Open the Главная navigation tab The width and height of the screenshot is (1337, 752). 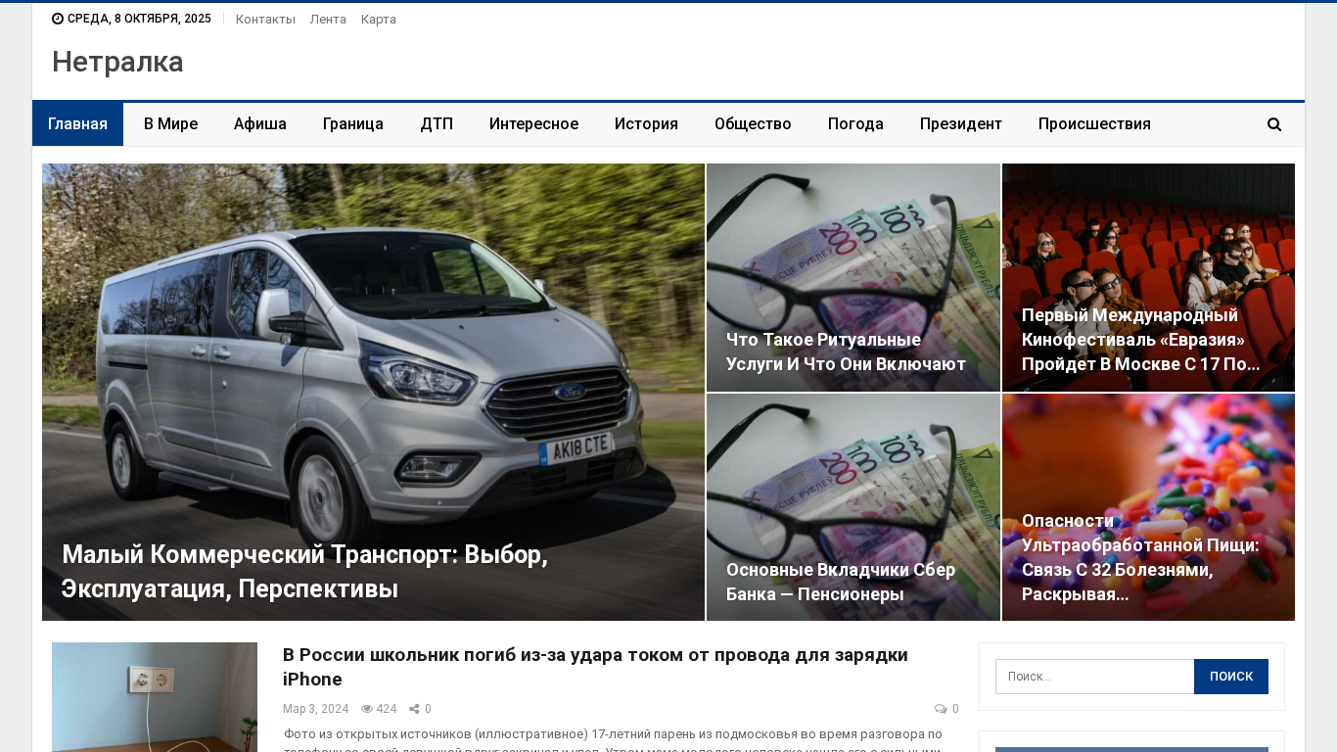(77, 124)
